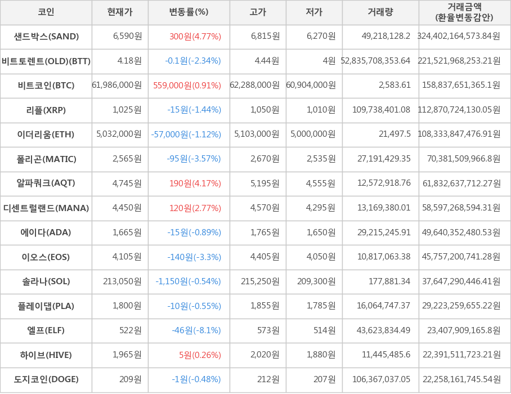This screenshot has height=394, width=511.
Task: Click MANA low price 4,295원
Action: [321, 208]
